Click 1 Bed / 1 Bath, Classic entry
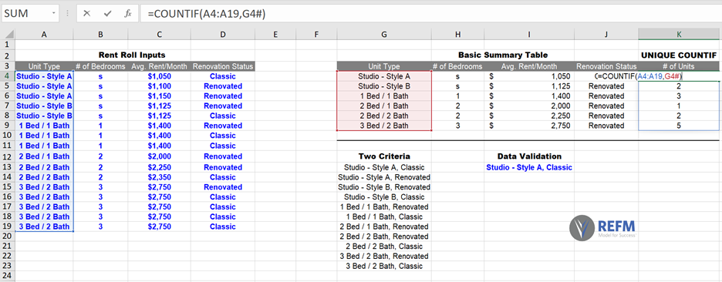Image resolution: width=722 pixels, height=282 pixels. pos(384,217)
